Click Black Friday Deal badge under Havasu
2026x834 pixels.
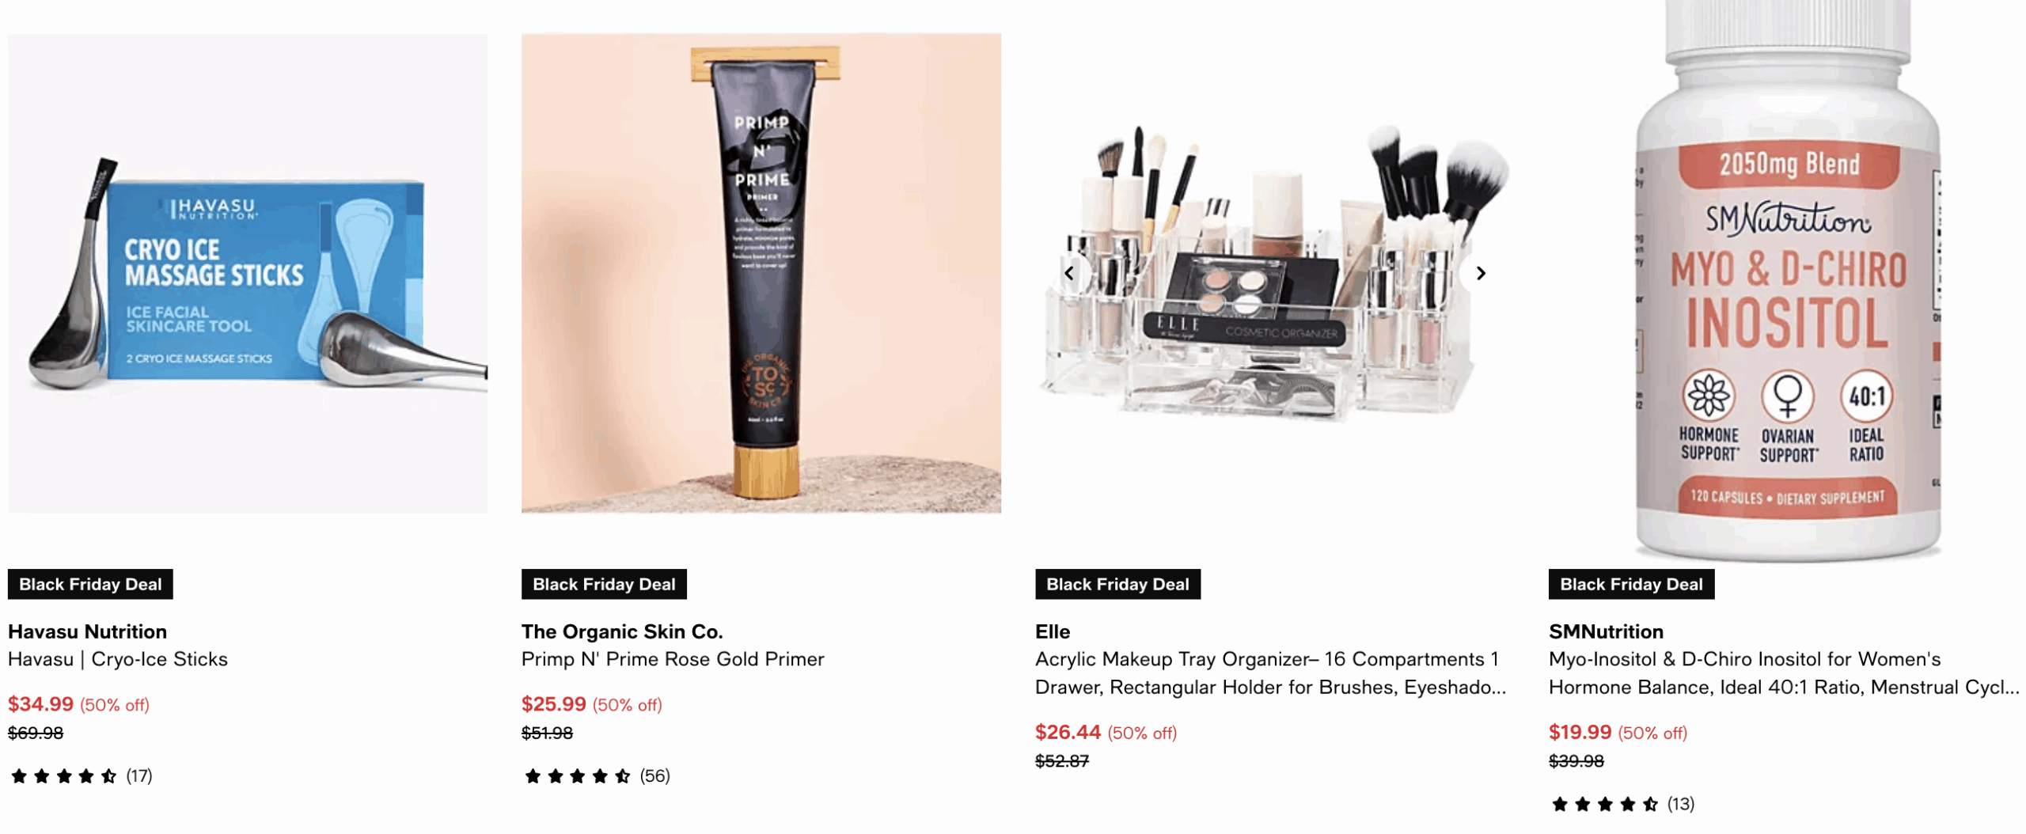click(90, 585)
